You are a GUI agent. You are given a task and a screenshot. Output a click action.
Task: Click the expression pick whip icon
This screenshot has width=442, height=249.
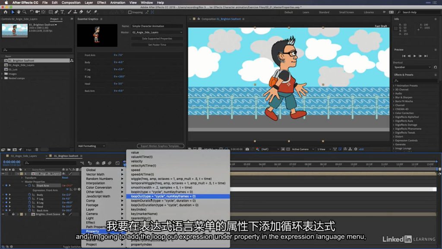tap(75, 189)
